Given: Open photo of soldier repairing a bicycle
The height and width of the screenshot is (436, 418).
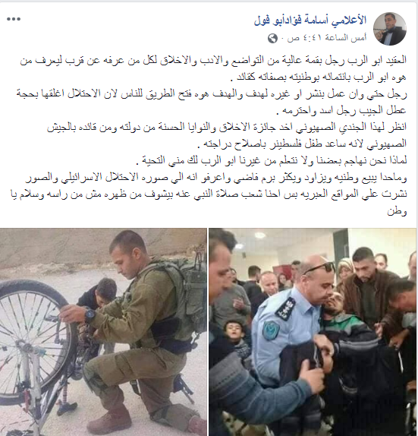Looking at the screenshot, I should pyautogui.click(x=103, y=332).
